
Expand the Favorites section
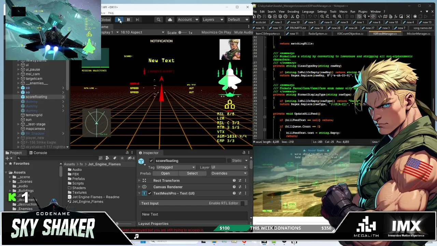(6, 164)
